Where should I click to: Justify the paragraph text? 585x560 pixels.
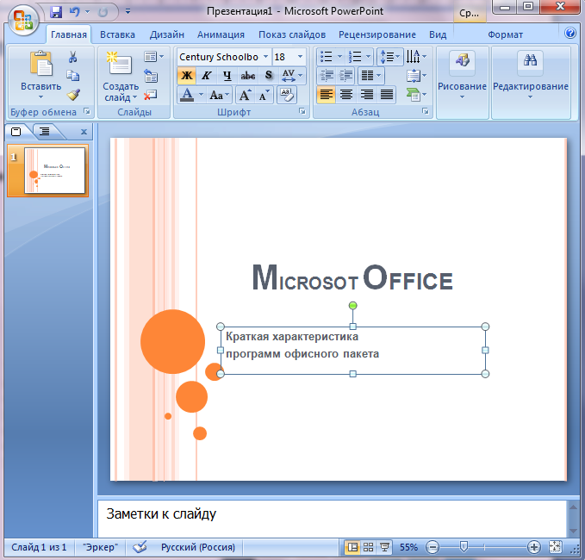tap(387, 95)
